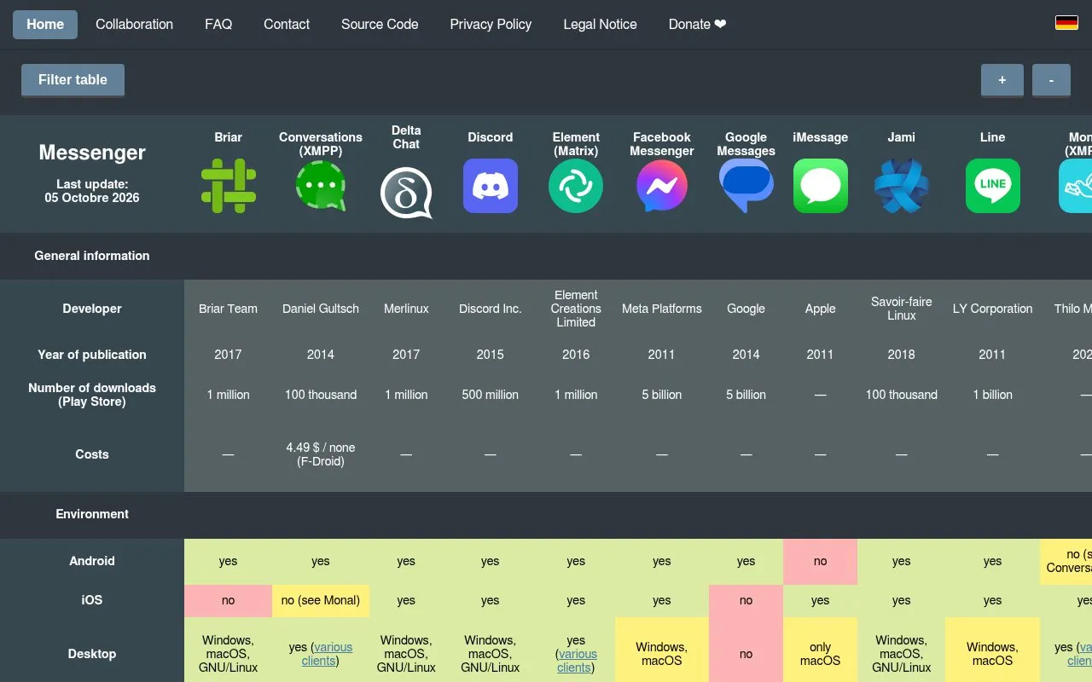Screen dimensions: 1092x682
Task: Click 'Number of downloads (Play Store)' label
Action: pyautogui.click(x=92, y=395)
